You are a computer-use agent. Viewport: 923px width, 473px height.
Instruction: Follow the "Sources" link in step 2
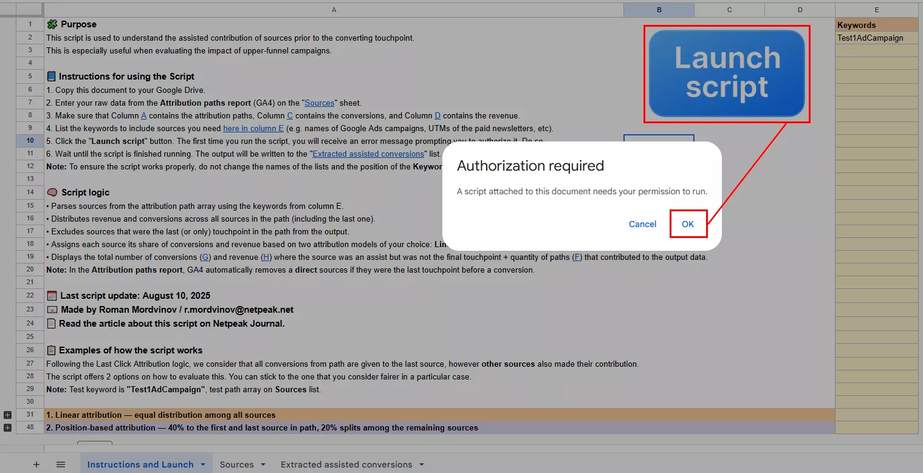pyautogui.click(x=320, y=103)
